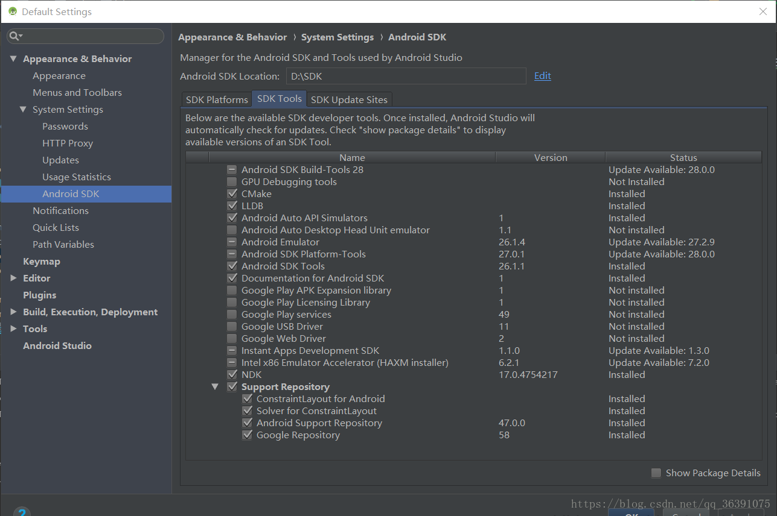The image size is (777, 516).
Task: Expand the Editor section arrow
Action: [13, 278]
